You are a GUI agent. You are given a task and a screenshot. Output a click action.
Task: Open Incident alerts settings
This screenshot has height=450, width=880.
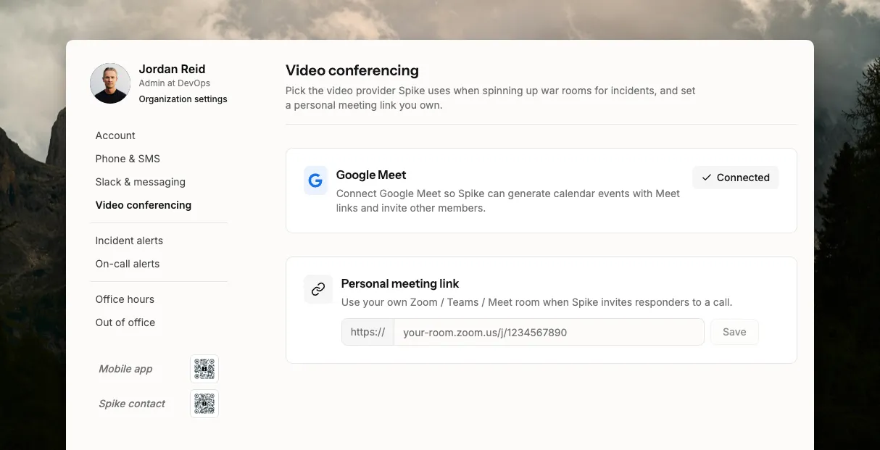(129, 241)
